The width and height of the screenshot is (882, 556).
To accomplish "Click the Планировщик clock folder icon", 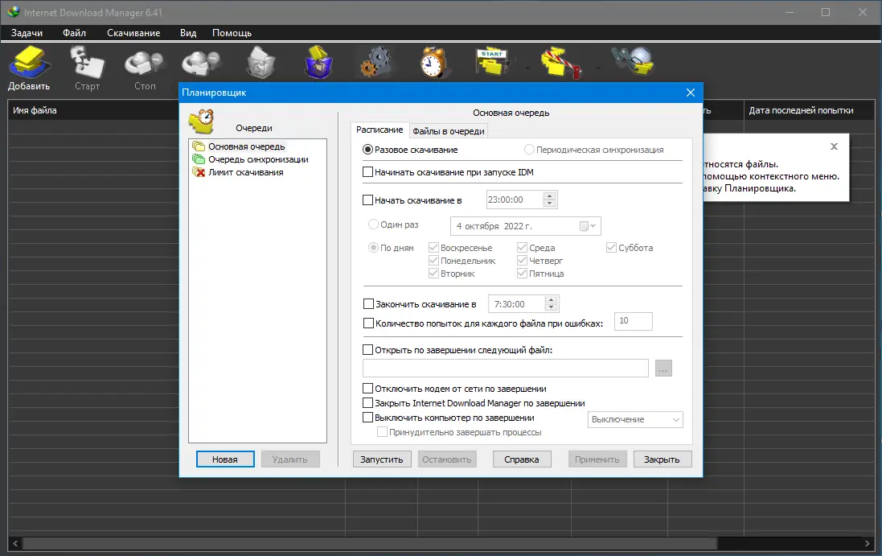I will [x=202, y=121].
